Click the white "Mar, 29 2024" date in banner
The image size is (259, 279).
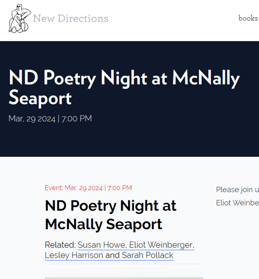(x=32, y=119)
